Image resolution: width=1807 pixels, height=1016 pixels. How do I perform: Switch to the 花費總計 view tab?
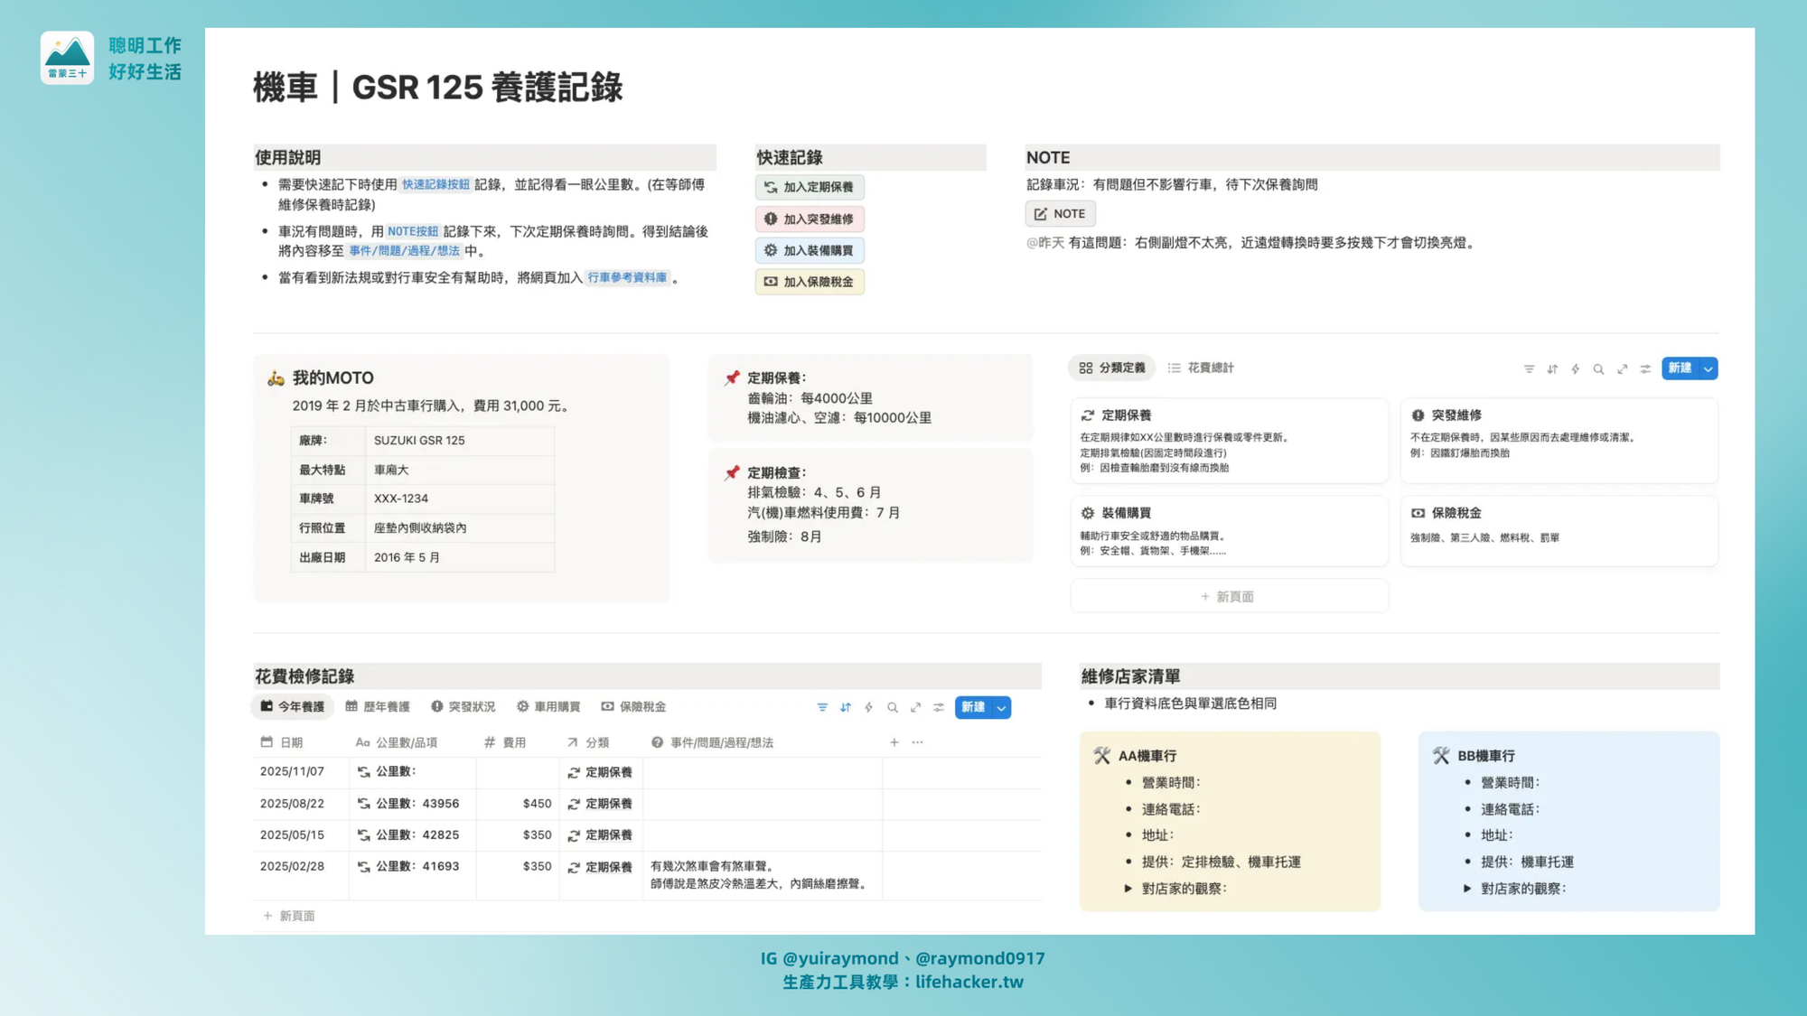pos(1201,368)
